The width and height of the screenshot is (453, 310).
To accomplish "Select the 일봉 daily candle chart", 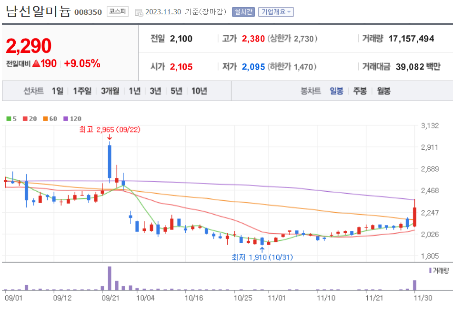I will point(337,91).
